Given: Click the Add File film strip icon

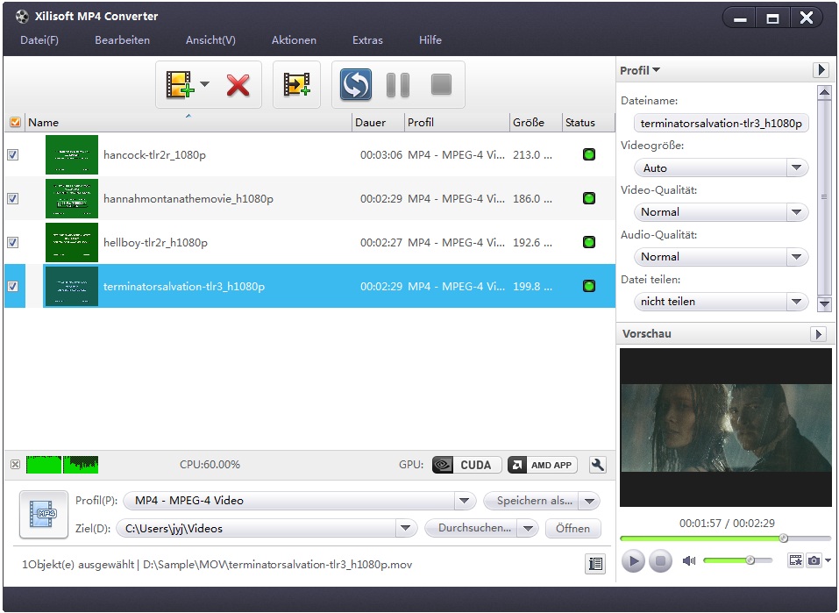Looking at the screenshot, I should click(179, 84).
